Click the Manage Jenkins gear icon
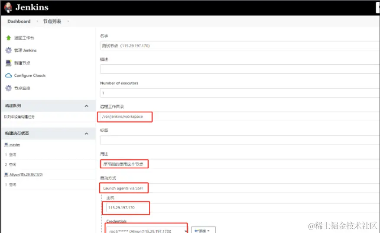Viewport: 380px width, 233px height. coord(9,50)
